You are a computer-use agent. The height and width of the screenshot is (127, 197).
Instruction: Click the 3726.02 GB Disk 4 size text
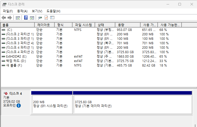(x=12, y=101)
